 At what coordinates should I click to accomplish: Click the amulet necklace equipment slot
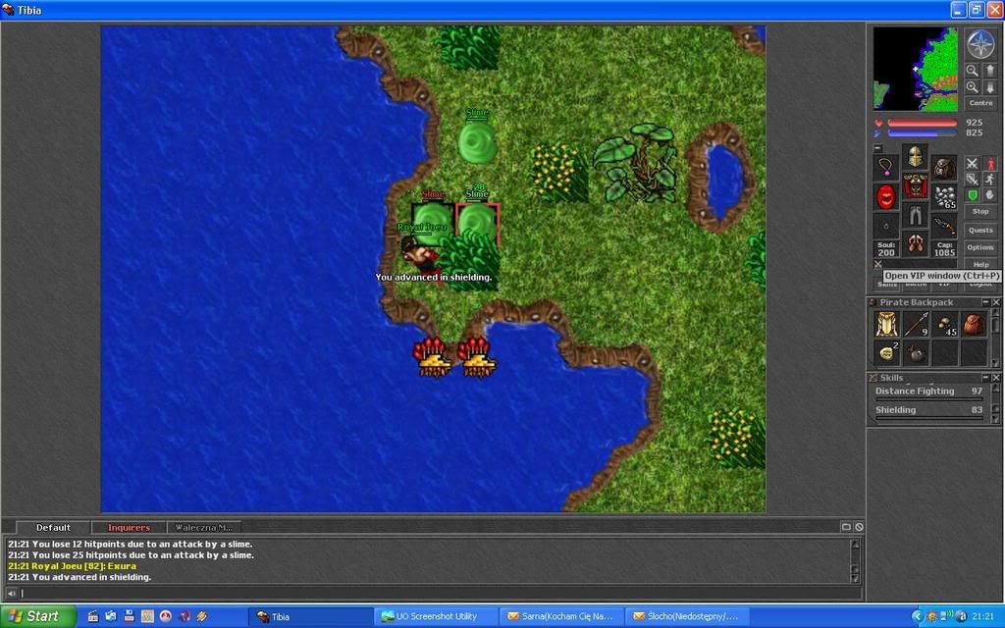tap(886, 167)
